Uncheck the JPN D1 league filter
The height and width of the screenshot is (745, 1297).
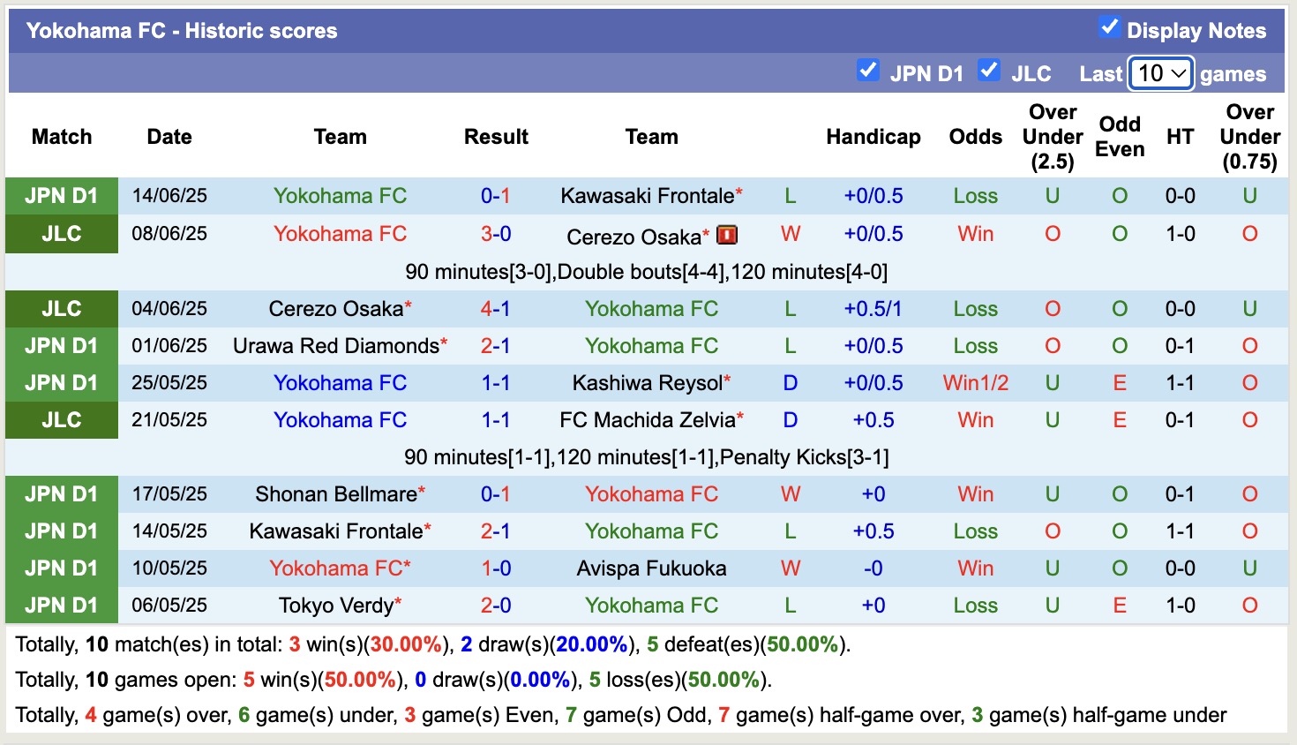868,71
